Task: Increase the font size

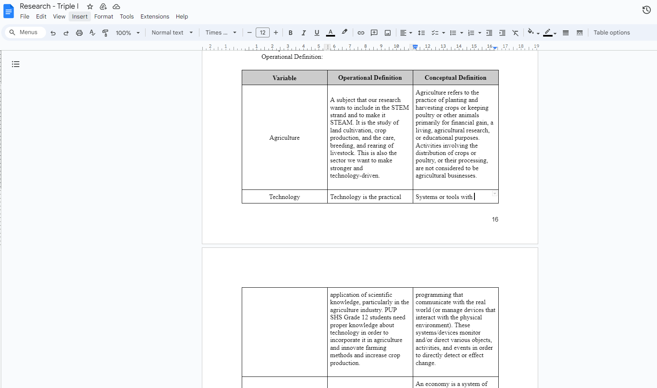Action: point(276,33)
